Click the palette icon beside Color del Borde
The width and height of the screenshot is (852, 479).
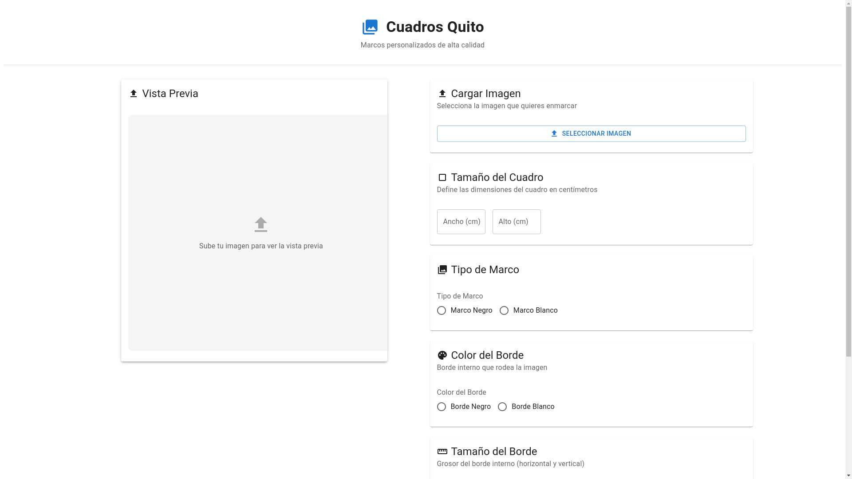pos(442,355)
